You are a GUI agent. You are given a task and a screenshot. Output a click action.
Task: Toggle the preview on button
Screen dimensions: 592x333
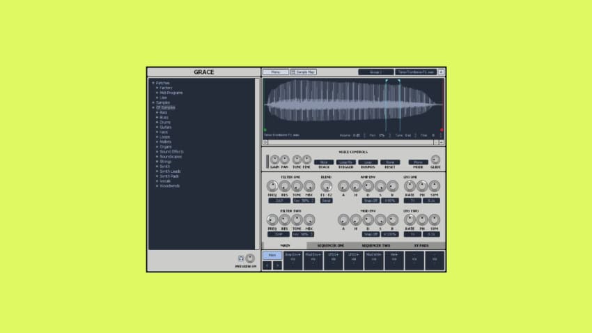[x=240, y=258]
